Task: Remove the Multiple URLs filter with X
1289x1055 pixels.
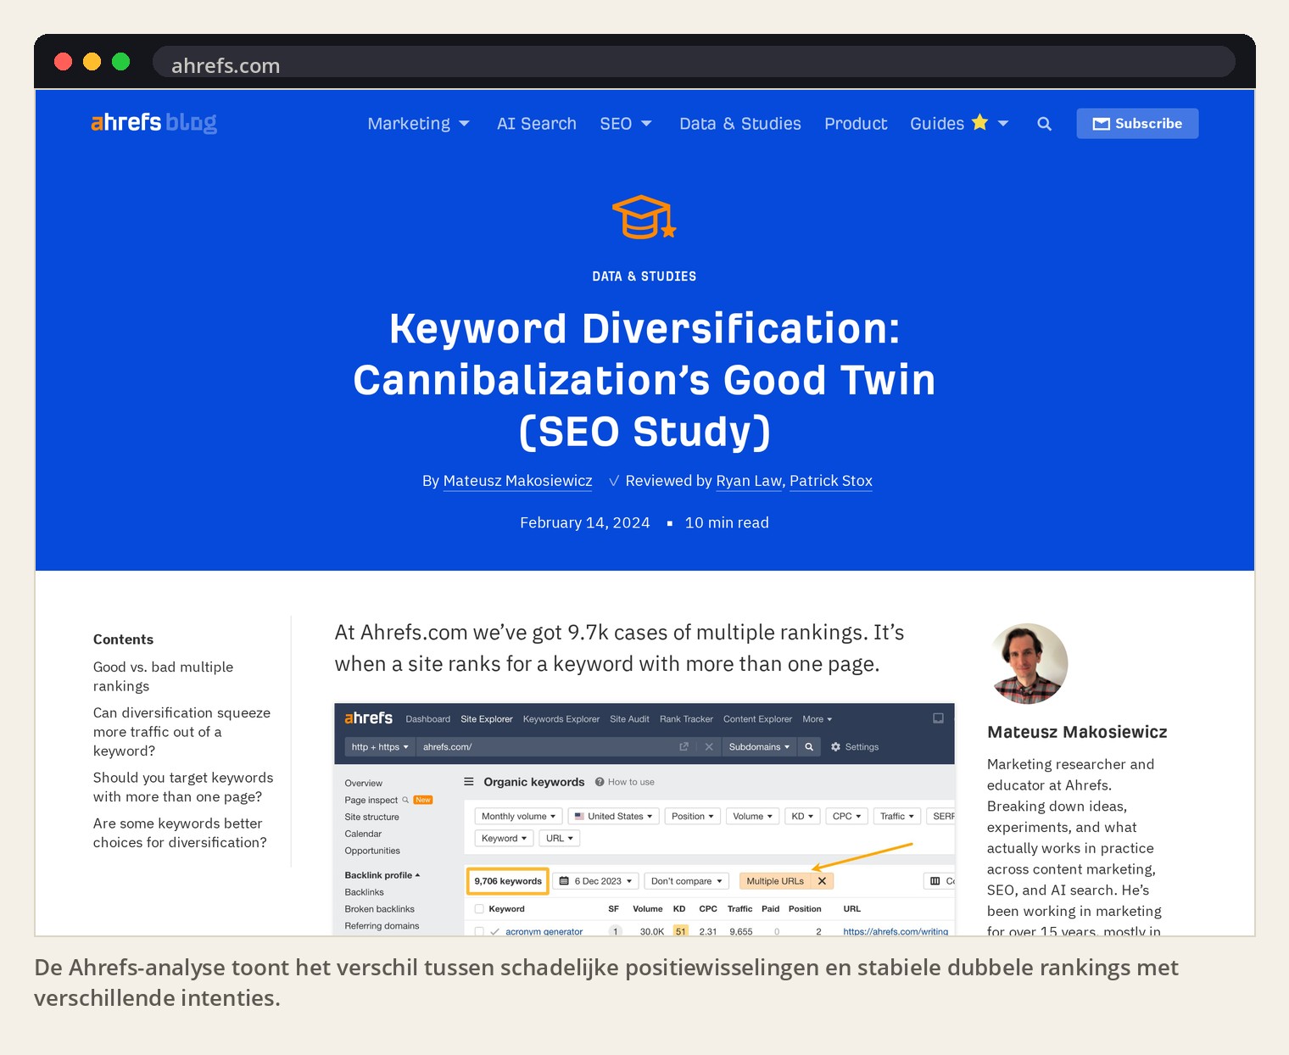Action: click(822, 881)
